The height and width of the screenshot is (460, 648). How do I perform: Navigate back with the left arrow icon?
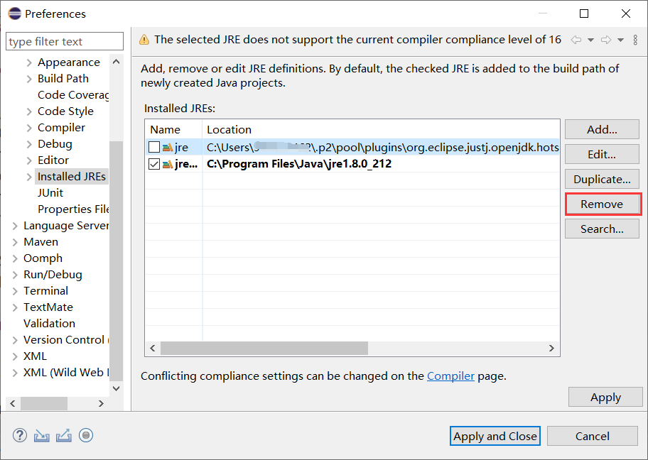pos(576,40)
